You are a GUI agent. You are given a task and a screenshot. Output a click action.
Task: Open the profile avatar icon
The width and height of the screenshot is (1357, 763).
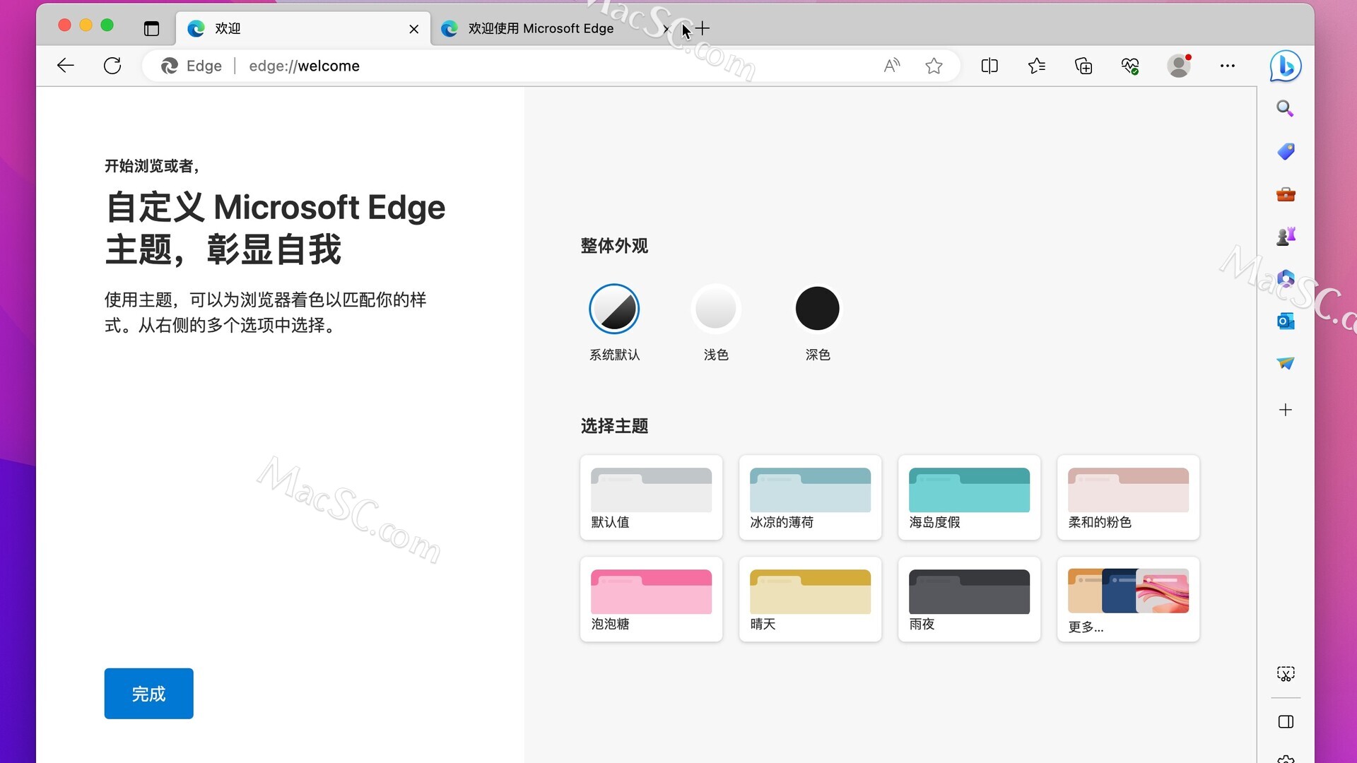(1179, 66)
